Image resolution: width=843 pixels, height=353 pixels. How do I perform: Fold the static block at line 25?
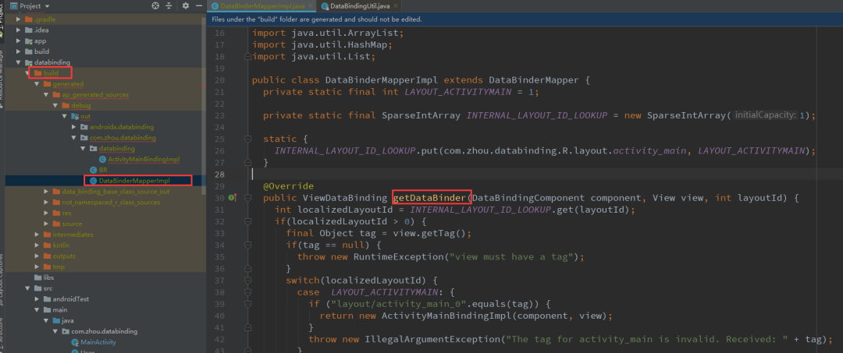(x=247, y=139)
